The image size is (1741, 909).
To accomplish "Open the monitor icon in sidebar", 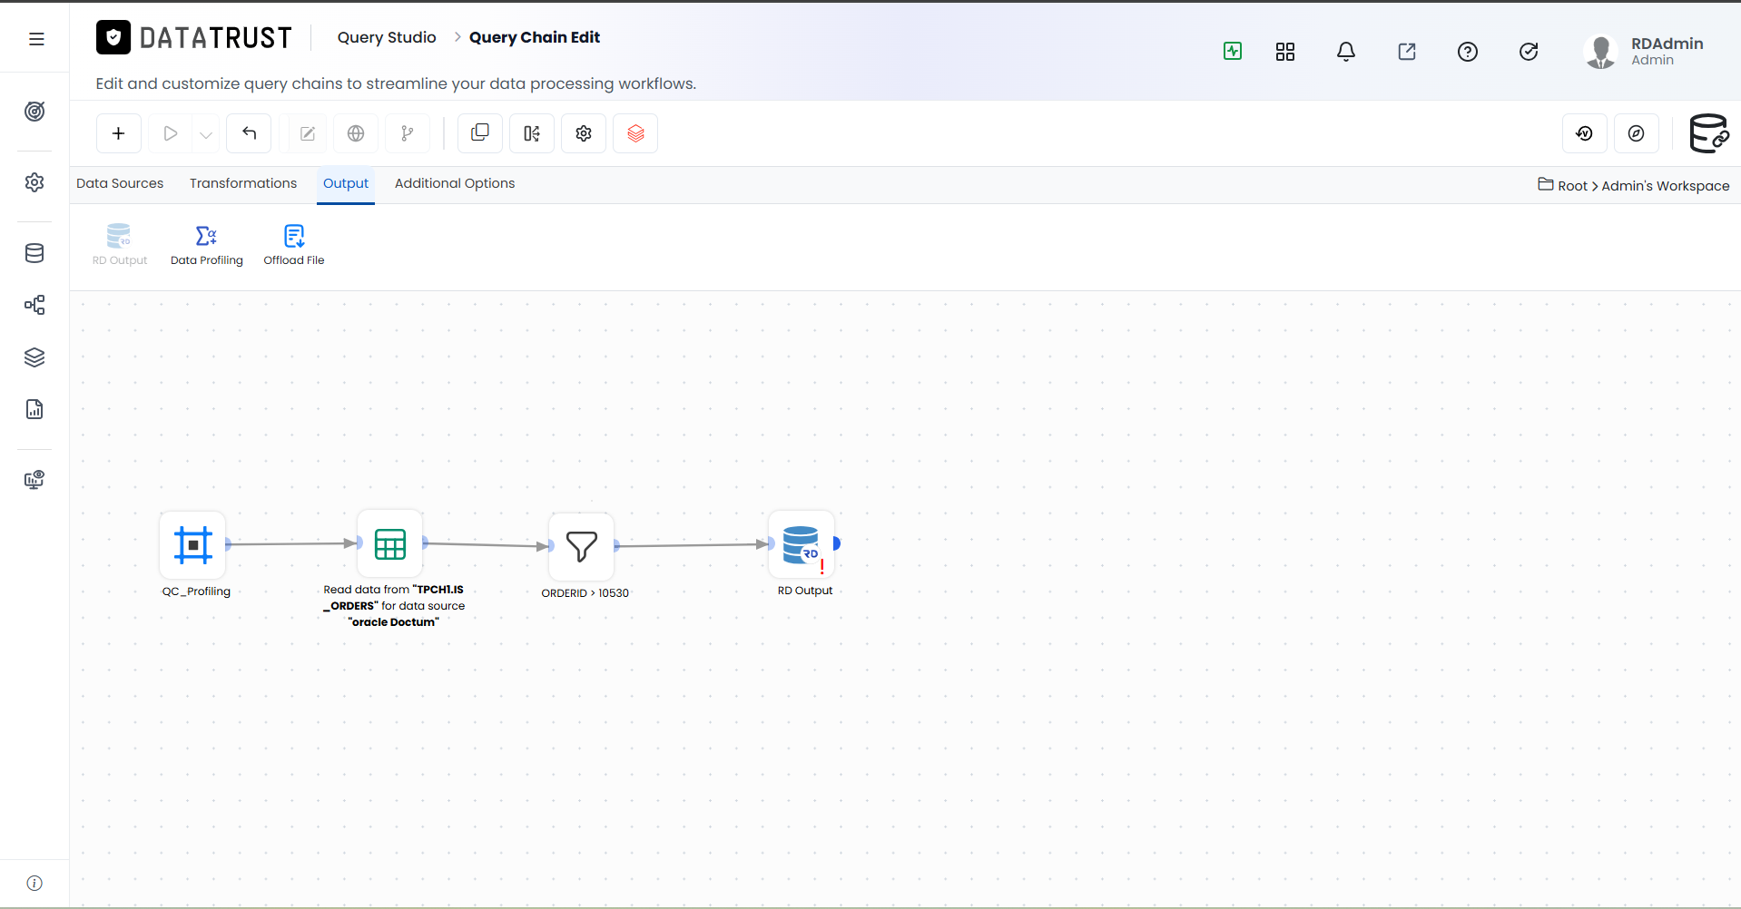I will point(34,480).
